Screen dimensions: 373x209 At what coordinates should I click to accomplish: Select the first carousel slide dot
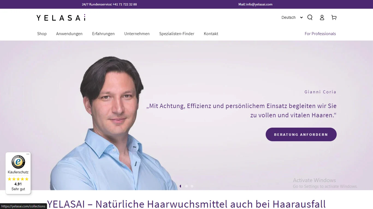(x=181, y=186)
